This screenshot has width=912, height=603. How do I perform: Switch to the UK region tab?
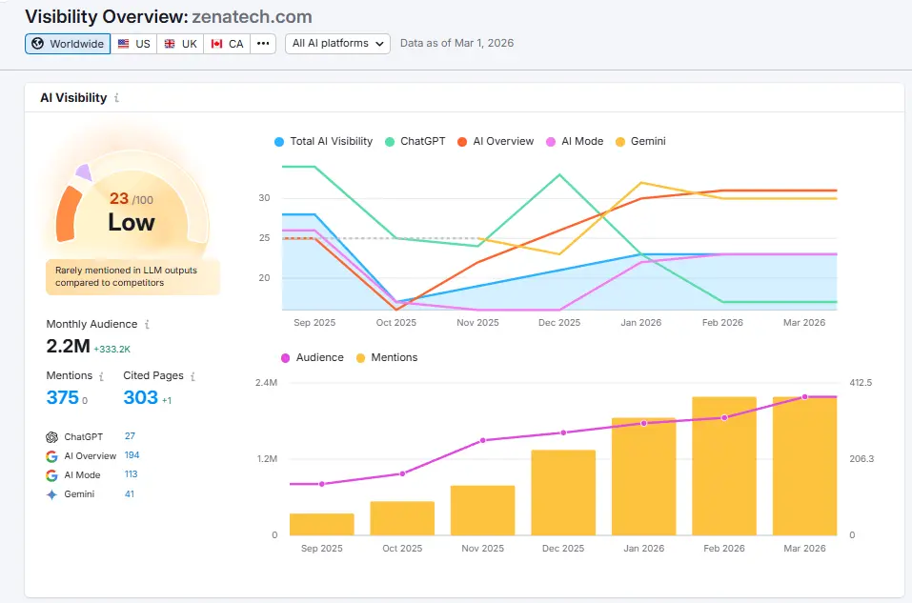pyautogui.click(x=180, y=44)
